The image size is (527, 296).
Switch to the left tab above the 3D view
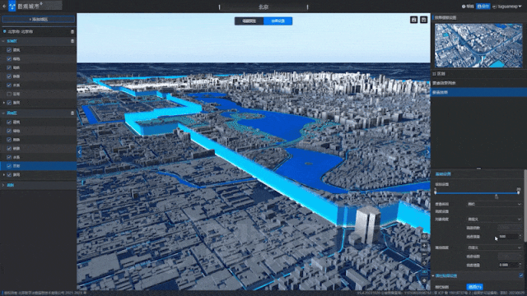coord(249,21)
